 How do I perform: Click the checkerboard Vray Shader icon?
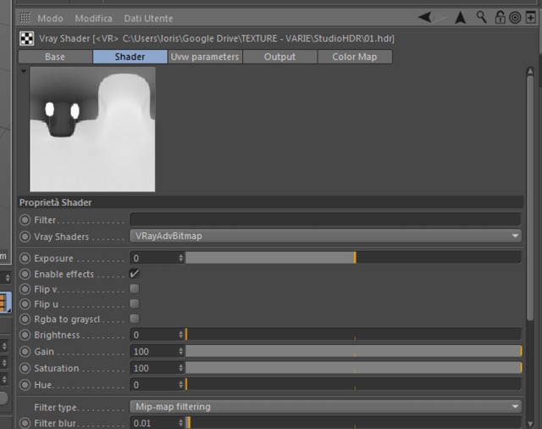pyautogui.click(x=26, y=38)
